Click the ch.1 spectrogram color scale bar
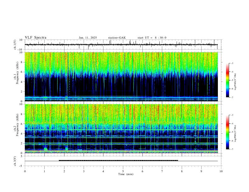This screenshot has height=192, width=249. click(227, 80)
